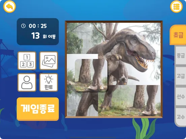This screenshot has height=139, width=186.
Task: Select the 중급 difficulty tab
Action: (181, 55)
